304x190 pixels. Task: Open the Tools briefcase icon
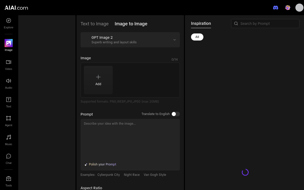[9, 179]
